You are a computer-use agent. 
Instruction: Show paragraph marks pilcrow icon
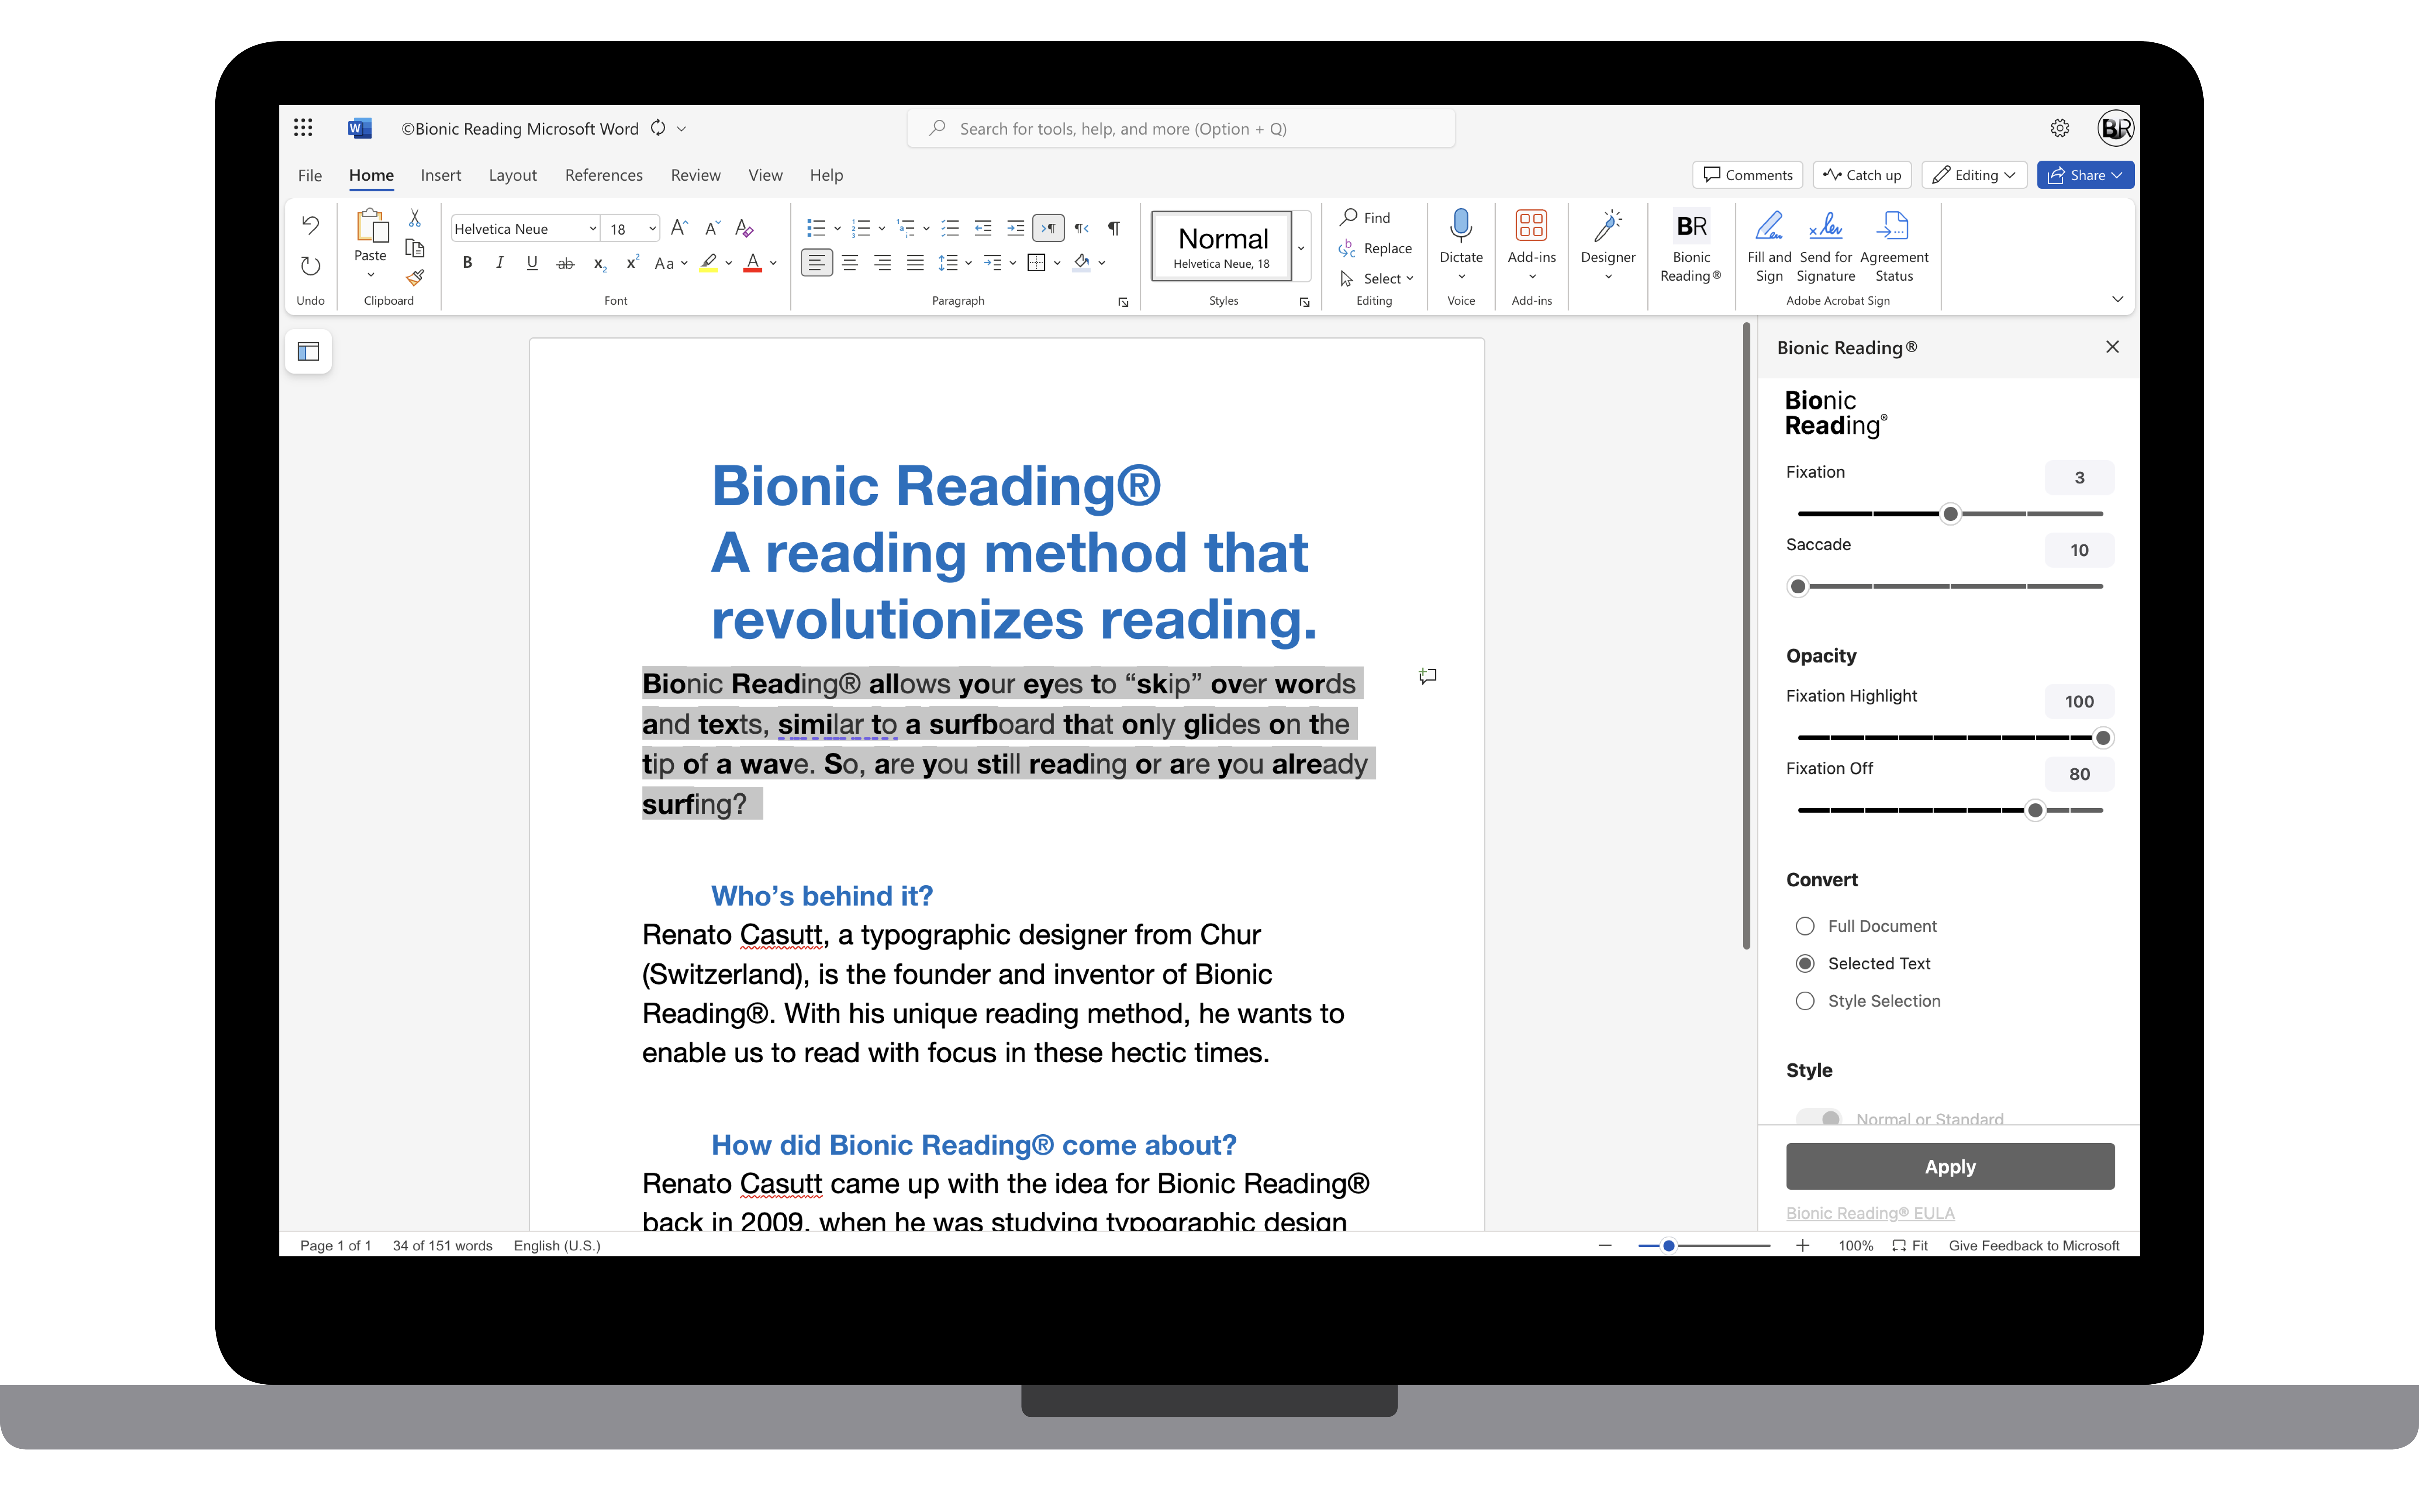click(x=1113, y=228)
